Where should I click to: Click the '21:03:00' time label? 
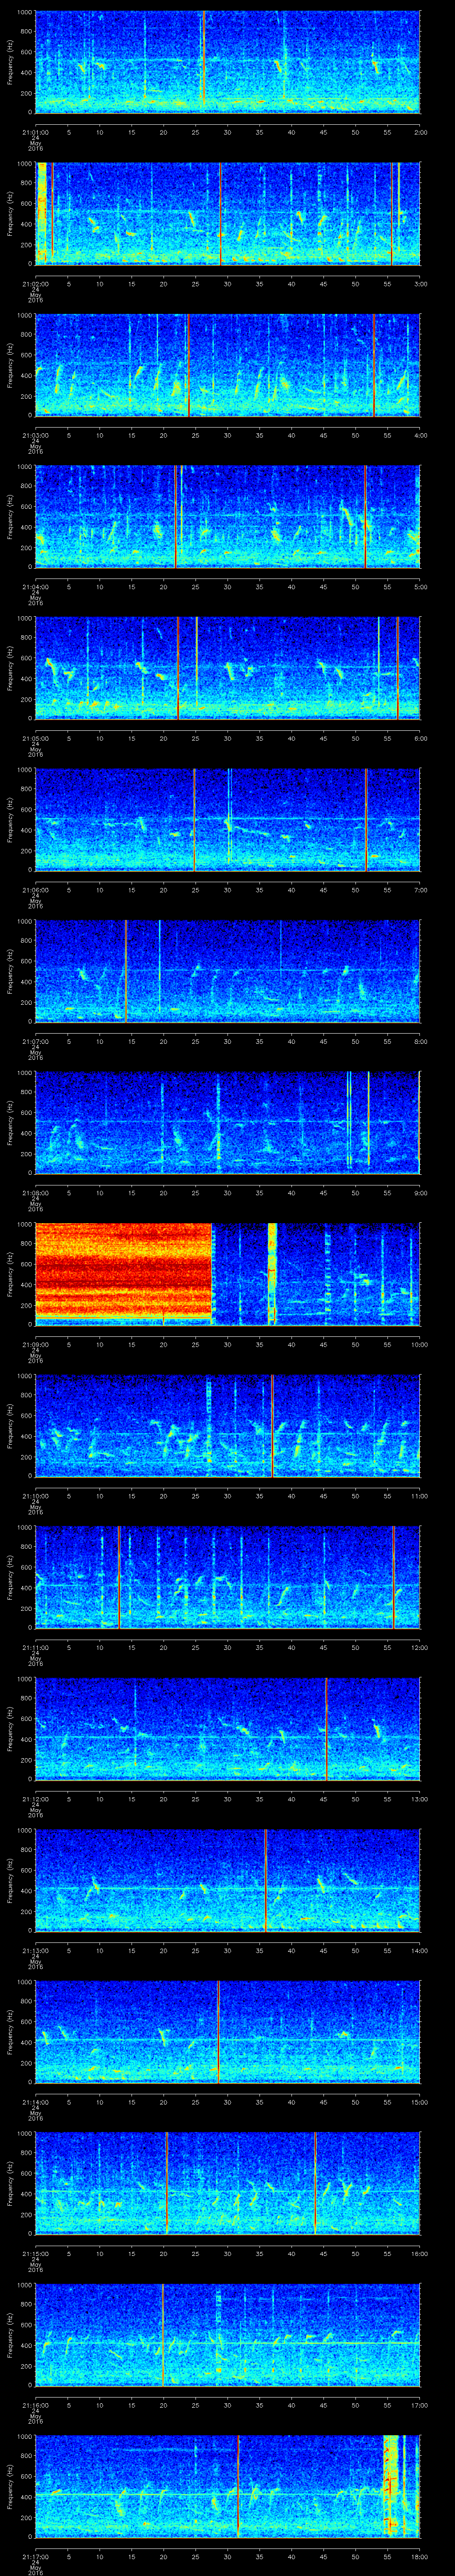pyautogui.click(x=35, y=435)
